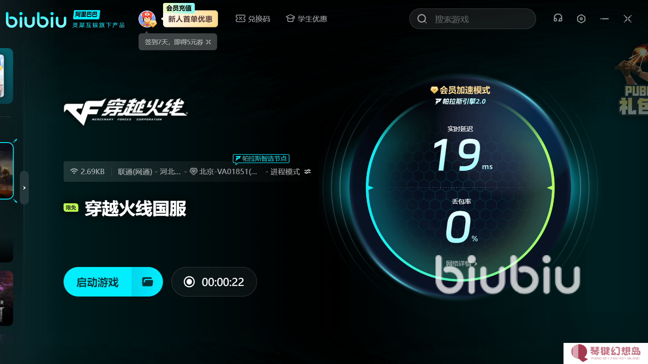The height and width of the screenshot is (364, 648).
Task: Open 新人首单优惠 member recharge offer
Action: (190, 19)
